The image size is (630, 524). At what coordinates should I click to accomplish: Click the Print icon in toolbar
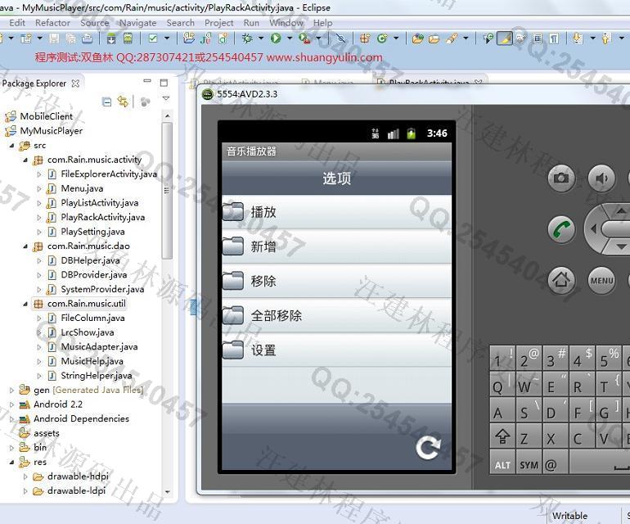tap(88, 38)
